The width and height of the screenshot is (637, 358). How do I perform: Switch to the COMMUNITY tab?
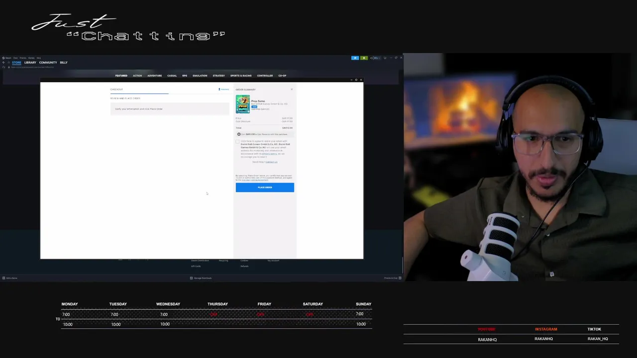click(48, 63)
